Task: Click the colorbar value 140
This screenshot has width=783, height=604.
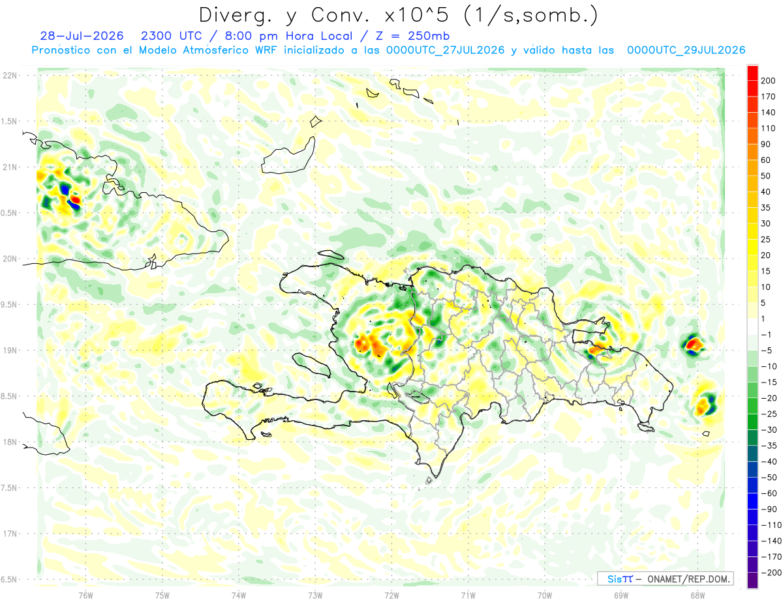Action: click(x=768, y=112)
